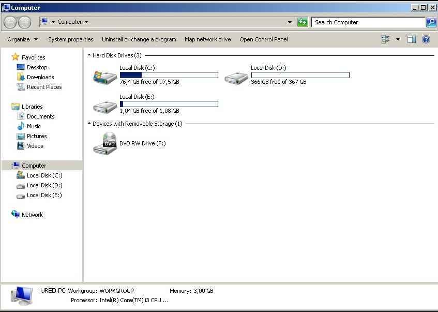Click the "366 GB free of 367 GB" text

coord(279,82)
